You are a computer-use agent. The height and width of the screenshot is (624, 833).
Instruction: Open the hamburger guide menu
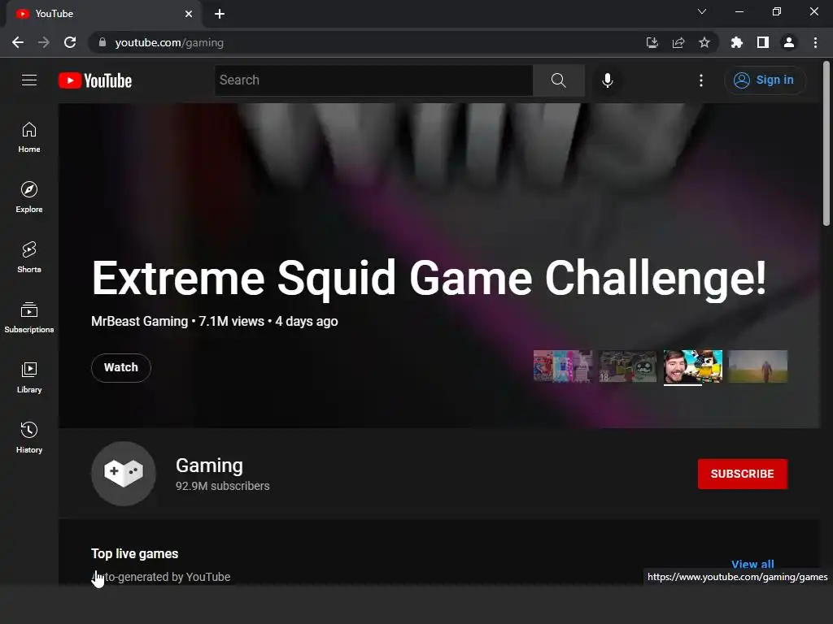[29, 80]
